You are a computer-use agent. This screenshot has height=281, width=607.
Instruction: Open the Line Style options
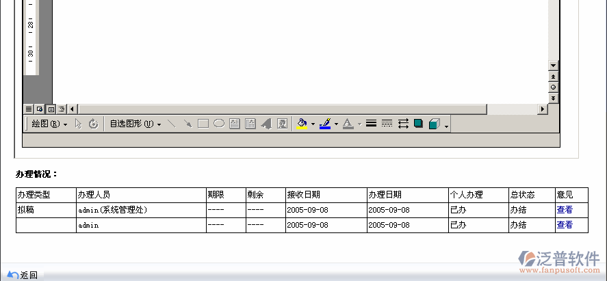[x=371, y=124]
